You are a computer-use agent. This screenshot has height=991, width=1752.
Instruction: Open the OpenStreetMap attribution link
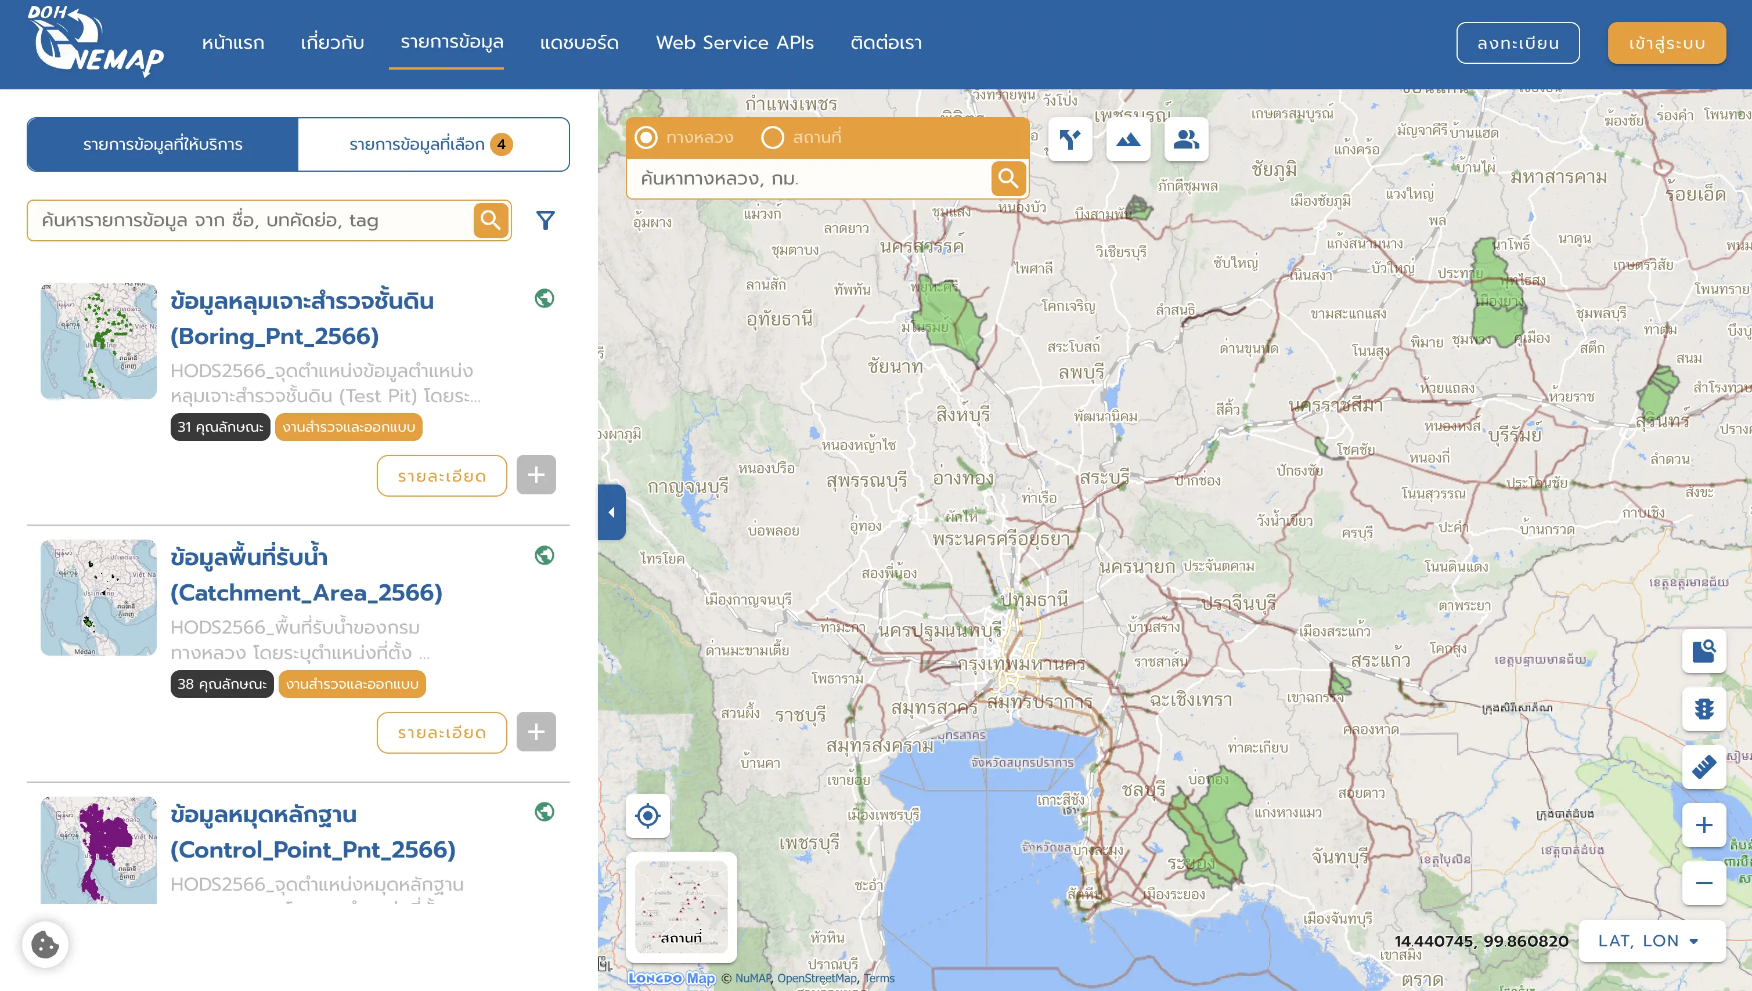pos(816,978)
